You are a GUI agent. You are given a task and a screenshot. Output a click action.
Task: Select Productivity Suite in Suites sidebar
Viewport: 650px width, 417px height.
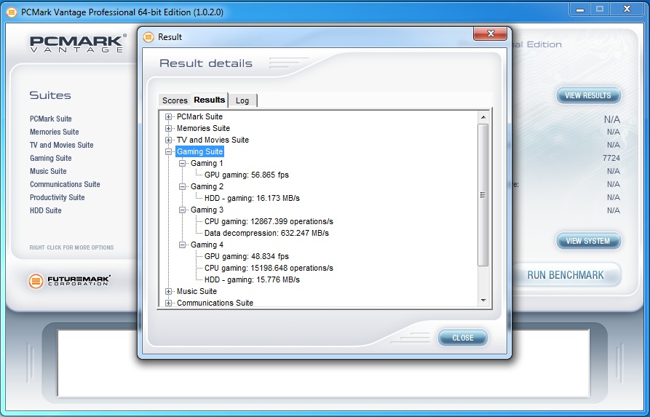click(x=57, y=197)
